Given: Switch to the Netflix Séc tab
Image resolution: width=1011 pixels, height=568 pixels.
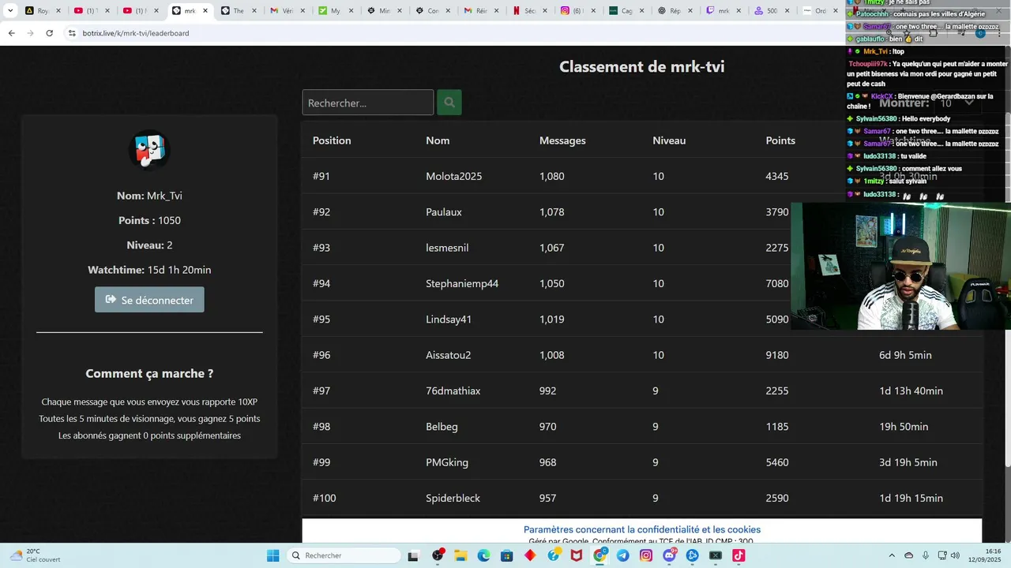Looking at the screenshot, I should click(x=532, y=11).
